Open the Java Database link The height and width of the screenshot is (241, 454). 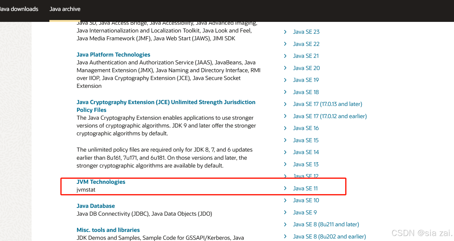[96, 206]
